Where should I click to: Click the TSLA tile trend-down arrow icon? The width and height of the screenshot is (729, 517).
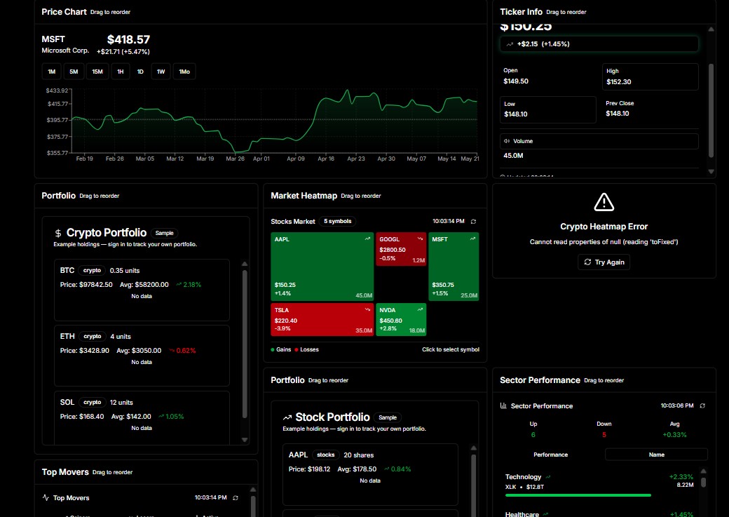tap(367, 309)
